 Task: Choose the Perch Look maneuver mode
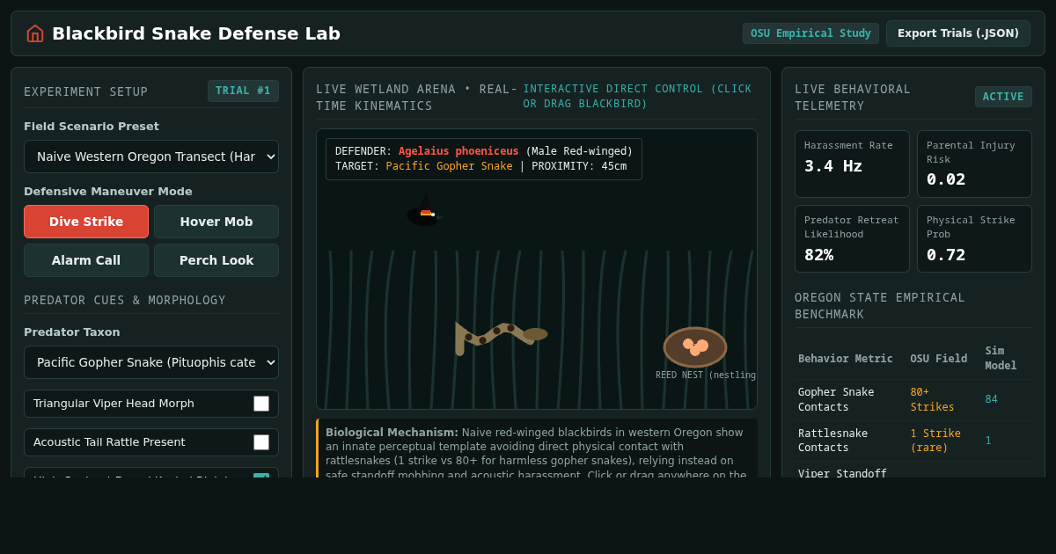point(216,260)
